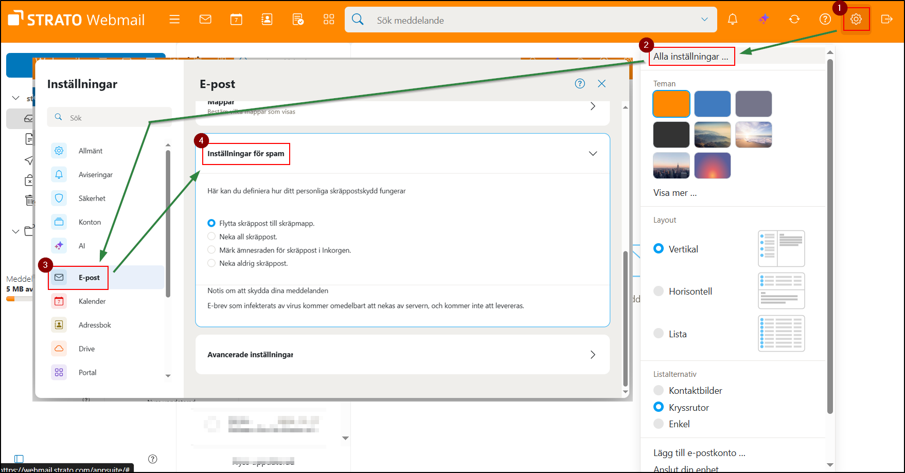The height and width of the screenshot is (473, 905).
Task: Expand the 'Avancerade inställningar' section
Action: (593, 355)
